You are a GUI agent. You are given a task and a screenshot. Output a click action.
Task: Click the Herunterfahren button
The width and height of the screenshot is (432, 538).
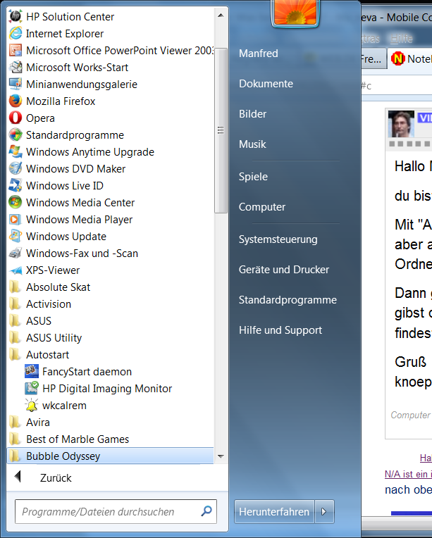tap(274, 511)
